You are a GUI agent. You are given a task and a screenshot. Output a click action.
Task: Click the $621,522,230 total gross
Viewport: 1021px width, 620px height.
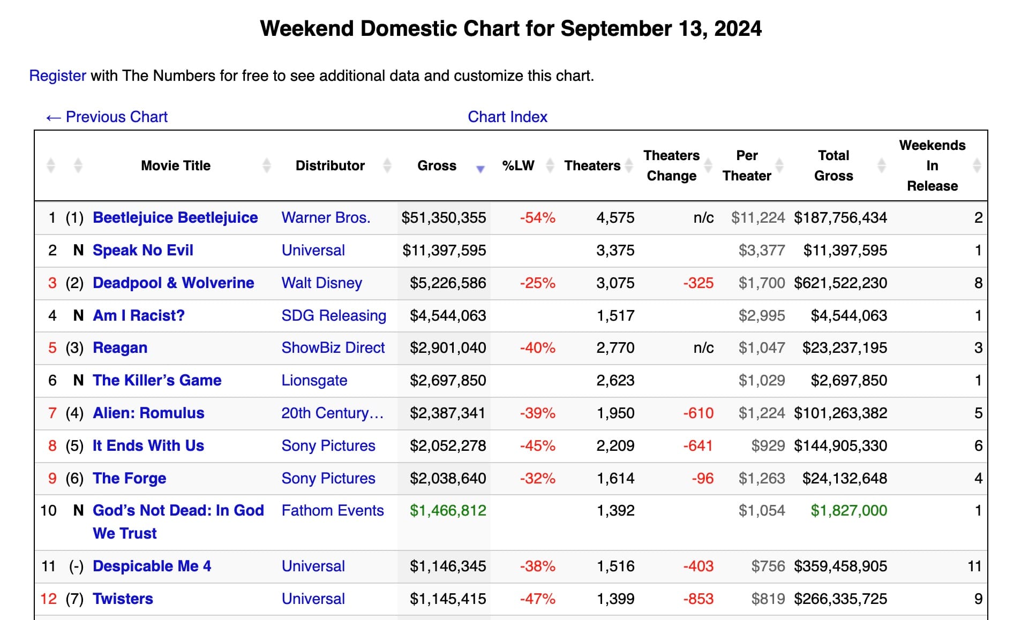click(x=840, y=283)
